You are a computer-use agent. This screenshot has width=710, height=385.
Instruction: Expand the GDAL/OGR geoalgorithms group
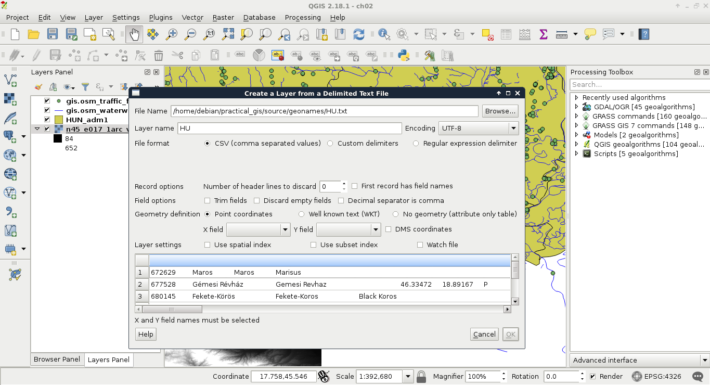pos(576,107)
